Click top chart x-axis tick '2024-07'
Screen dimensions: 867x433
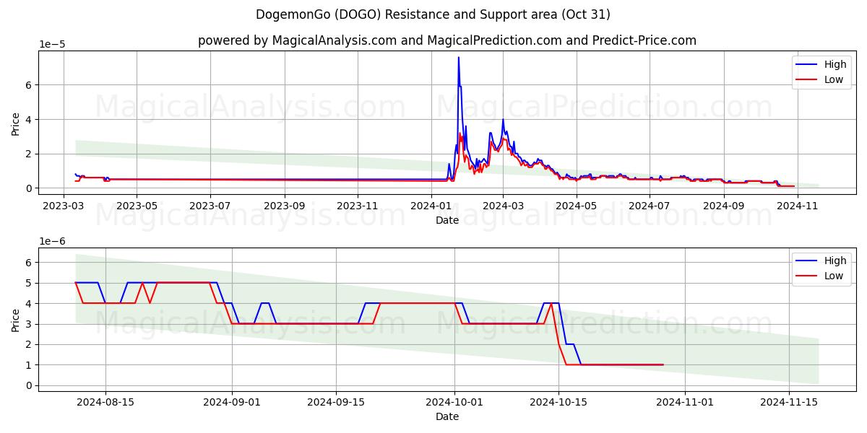coord(650,205)
